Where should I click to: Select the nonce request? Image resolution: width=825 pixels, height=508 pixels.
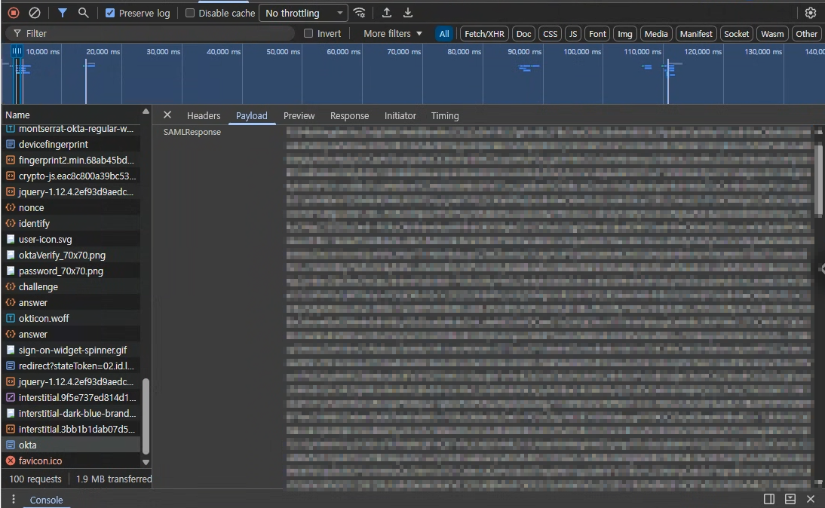coord(71,208)
